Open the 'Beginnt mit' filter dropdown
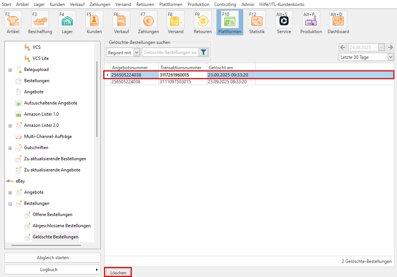The height and width of the screenshot is (277, 397). point(137,53)
